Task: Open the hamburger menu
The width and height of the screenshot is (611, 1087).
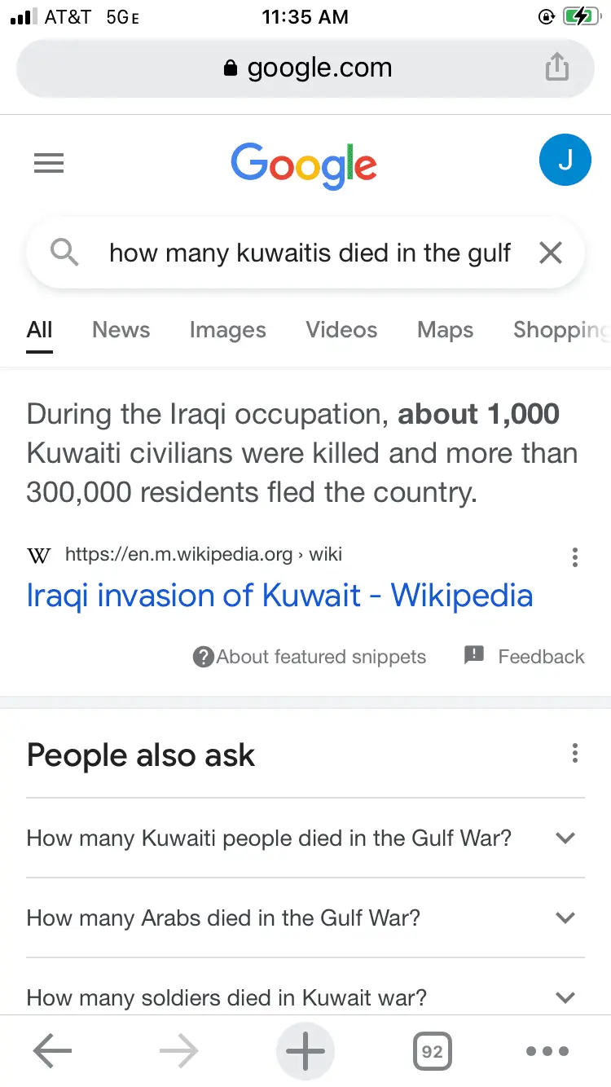Action: pyautogui.click(x=49, y=164)
